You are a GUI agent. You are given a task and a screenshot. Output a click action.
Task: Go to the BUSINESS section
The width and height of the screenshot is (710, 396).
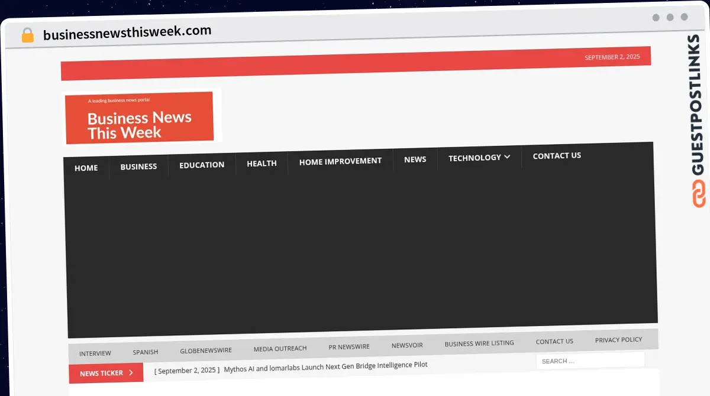click(x=138, y=167)
